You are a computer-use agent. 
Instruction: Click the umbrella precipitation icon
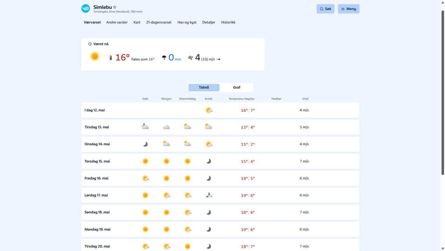164,58
